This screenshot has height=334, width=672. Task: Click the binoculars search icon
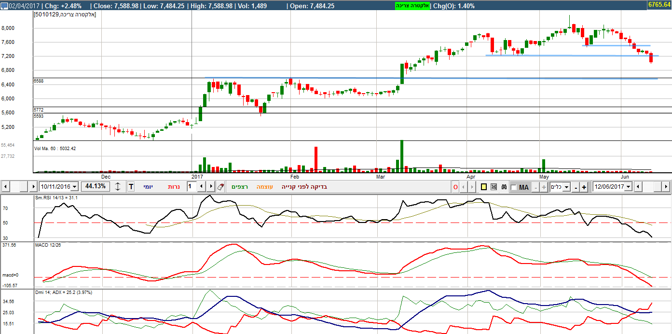(504, 187)
